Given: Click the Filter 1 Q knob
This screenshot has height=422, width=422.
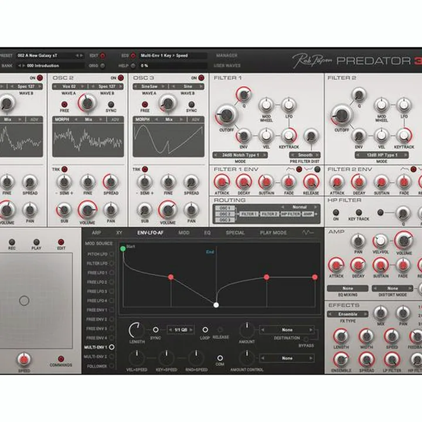Looking at the screenshot, I should [244, 94].
